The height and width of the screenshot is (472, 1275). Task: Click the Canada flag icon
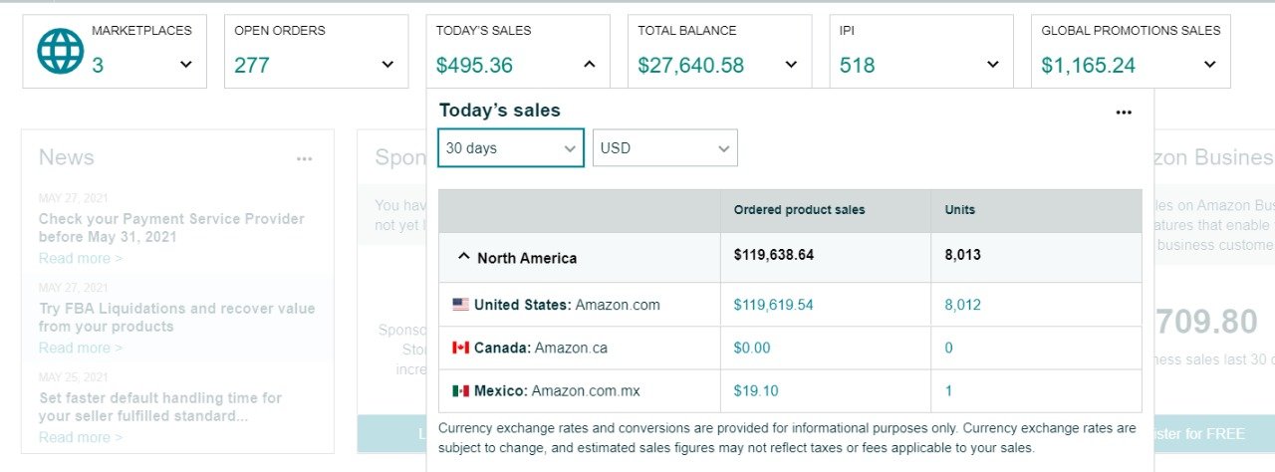click(x=460, y=348)
